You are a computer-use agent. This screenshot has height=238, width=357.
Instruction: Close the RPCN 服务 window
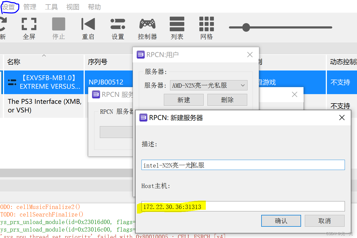[x=295, y=94]
